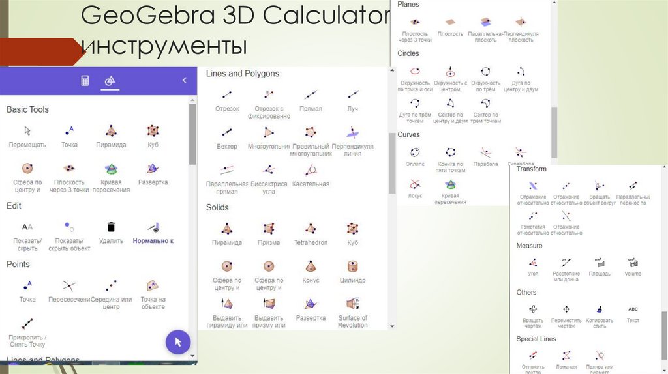Click the Lines and Polygons panel scrollbar thumb
Screen dimensions: 668x374
(392, 163)
